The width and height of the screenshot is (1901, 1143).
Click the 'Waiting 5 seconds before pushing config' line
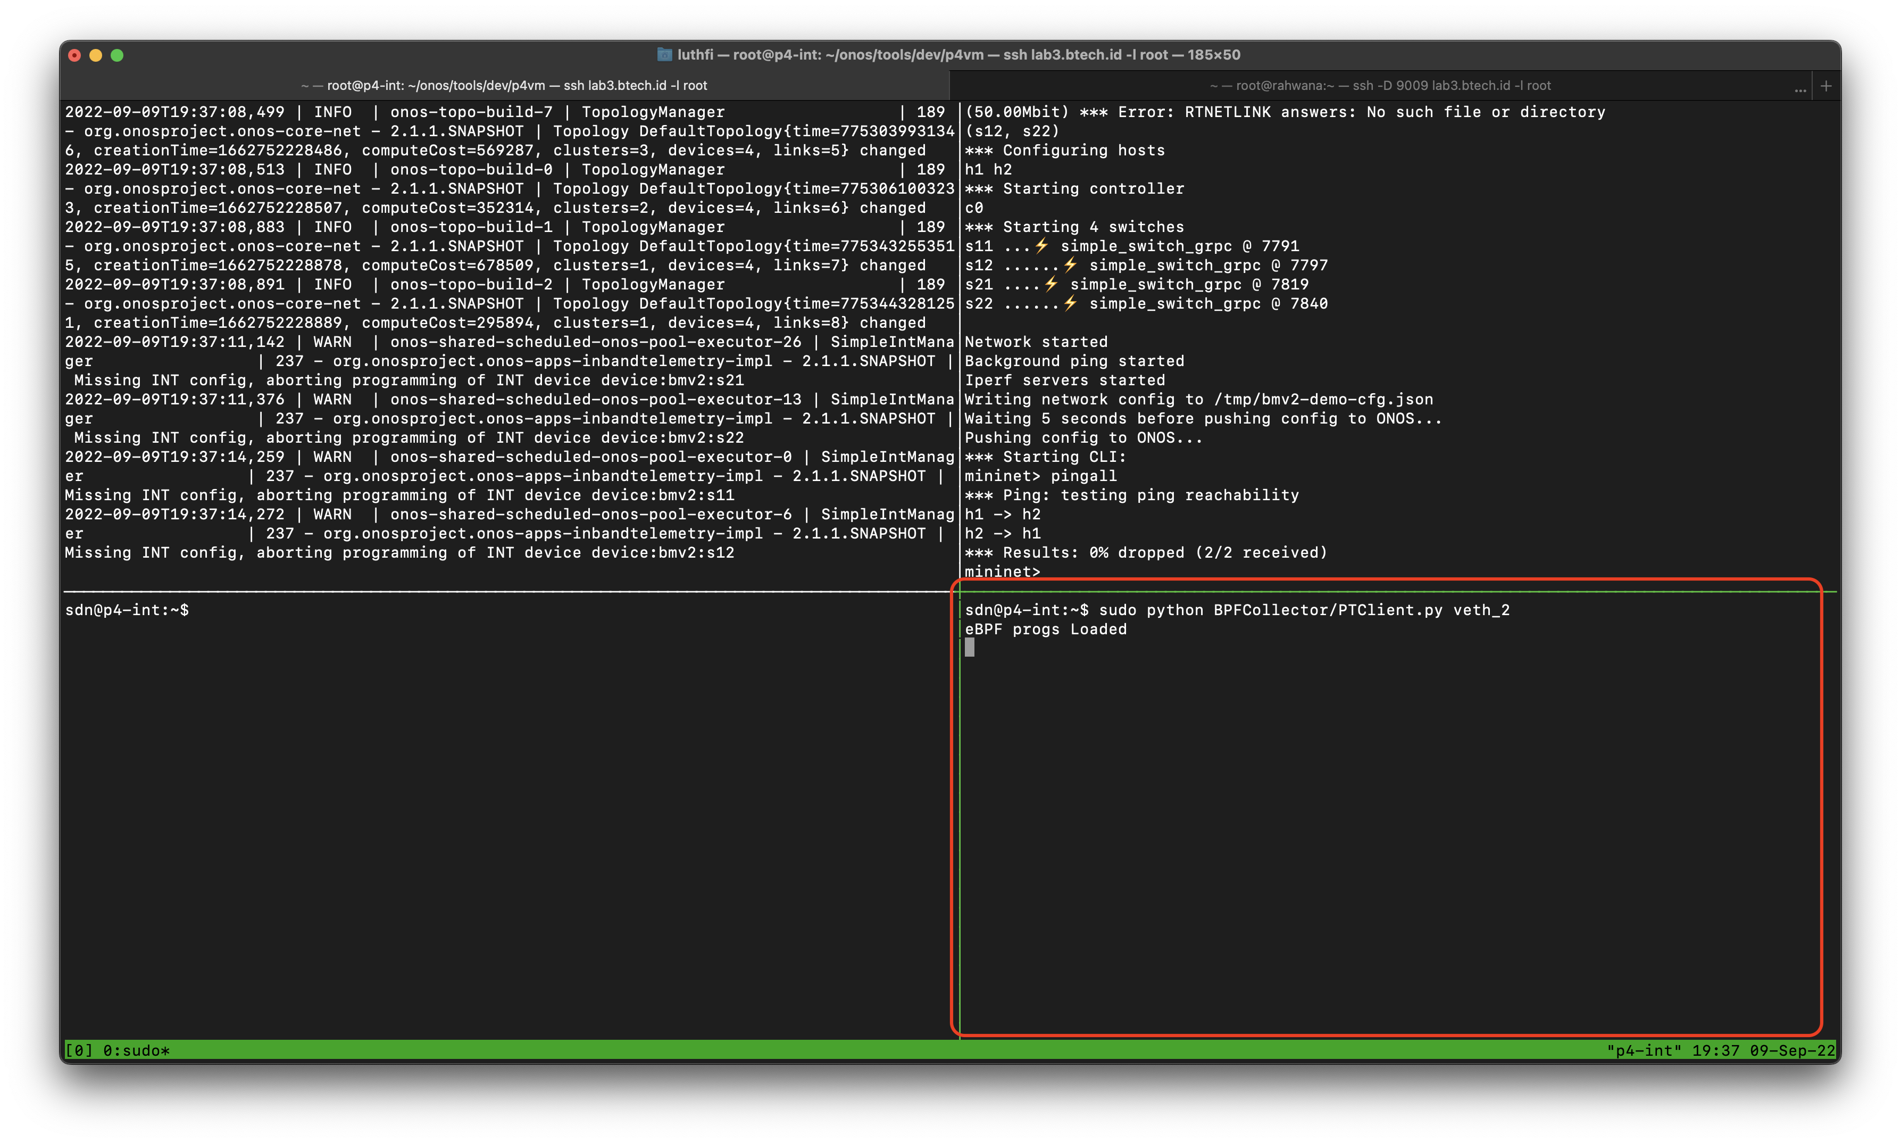point(1203,418)
